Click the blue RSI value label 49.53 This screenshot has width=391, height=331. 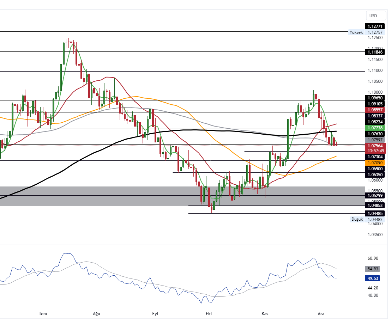pos(373,278)
